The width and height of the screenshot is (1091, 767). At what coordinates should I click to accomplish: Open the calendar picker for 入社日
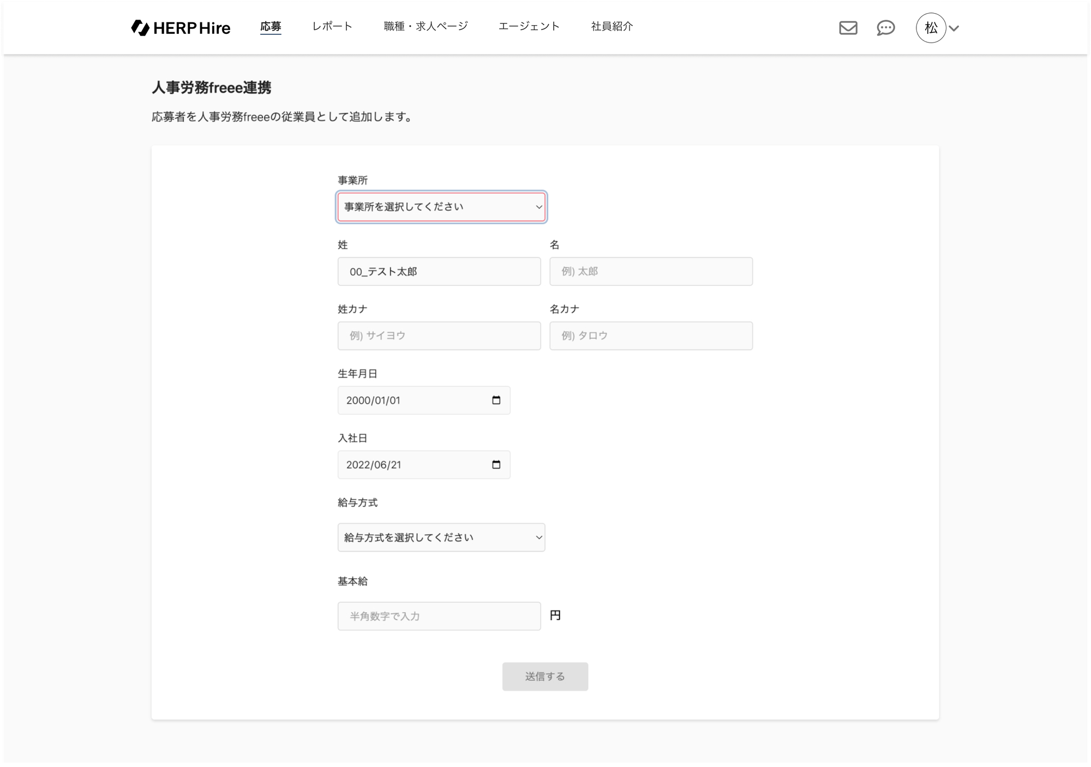tap(496, 465)
